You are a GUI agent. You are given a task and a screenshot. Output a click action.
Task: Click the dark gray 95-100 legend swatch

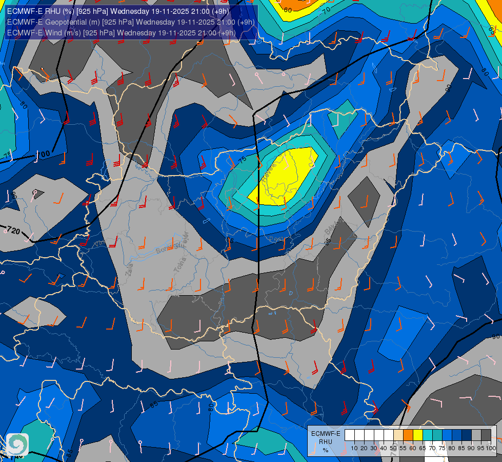coord(486,435)
